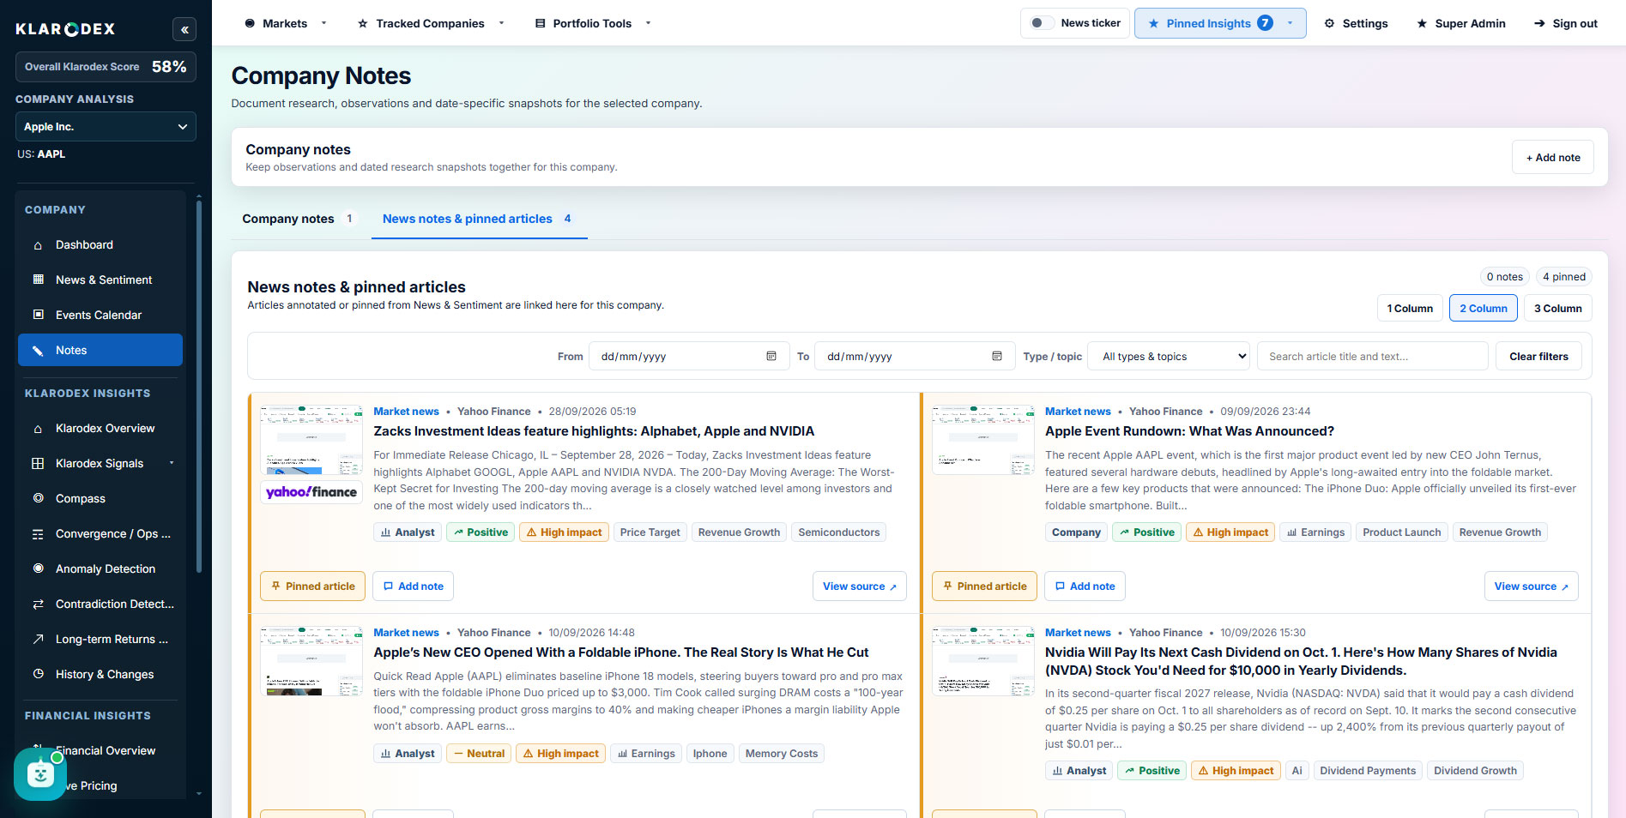Click the Klarodex Overview home icon

pyautogui.click(x=38, y=428)
